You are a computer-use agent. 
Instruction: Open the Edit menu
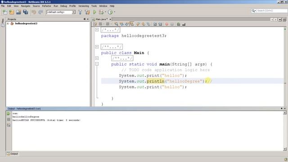pyautogui.click(x=9, y=6)
